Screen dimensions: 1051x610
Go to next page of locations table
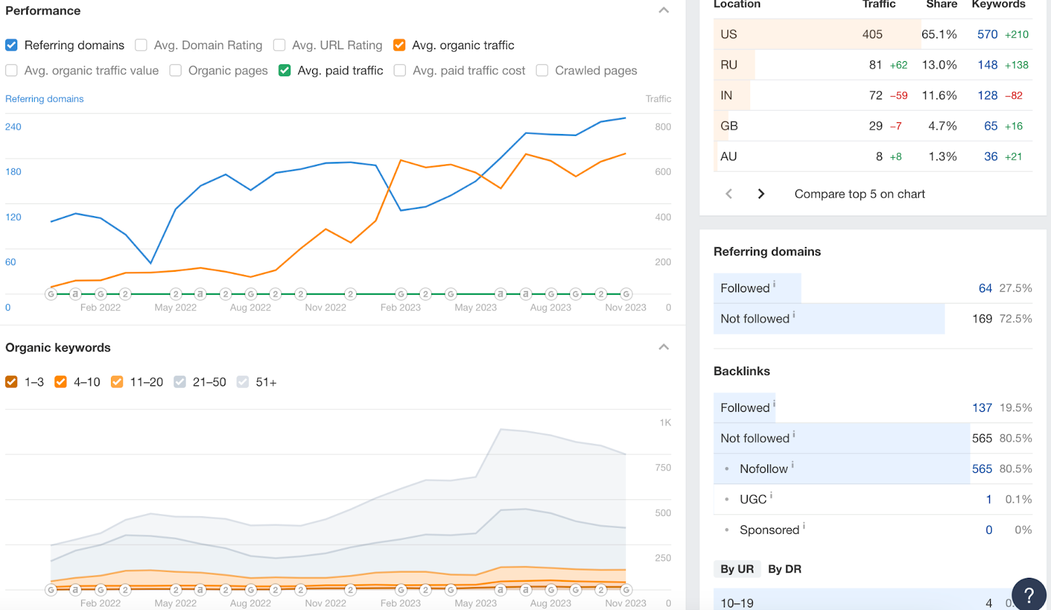tap(761, 194)
